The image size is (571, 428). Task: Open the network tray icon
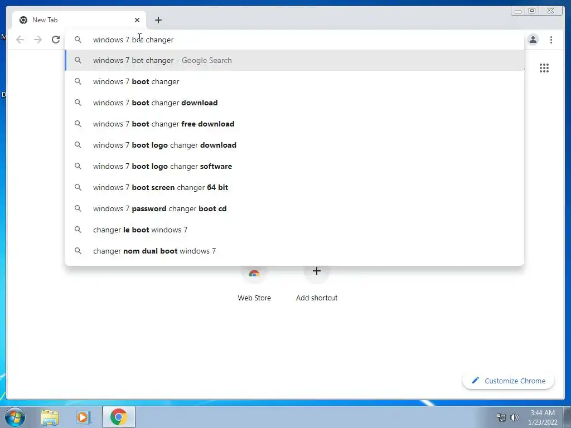click(501, 417)
